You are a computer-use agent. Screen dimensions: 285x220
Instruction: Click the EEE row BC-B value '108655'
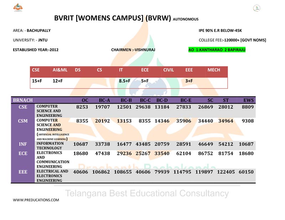123,172
